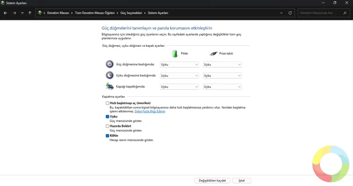Viewport: 353px width, 186px height.
Task: Open recent locations dropdown chevron
Action: coord(22,13)
